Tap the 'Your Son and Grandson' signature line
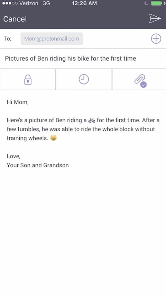 pos(38,165)
